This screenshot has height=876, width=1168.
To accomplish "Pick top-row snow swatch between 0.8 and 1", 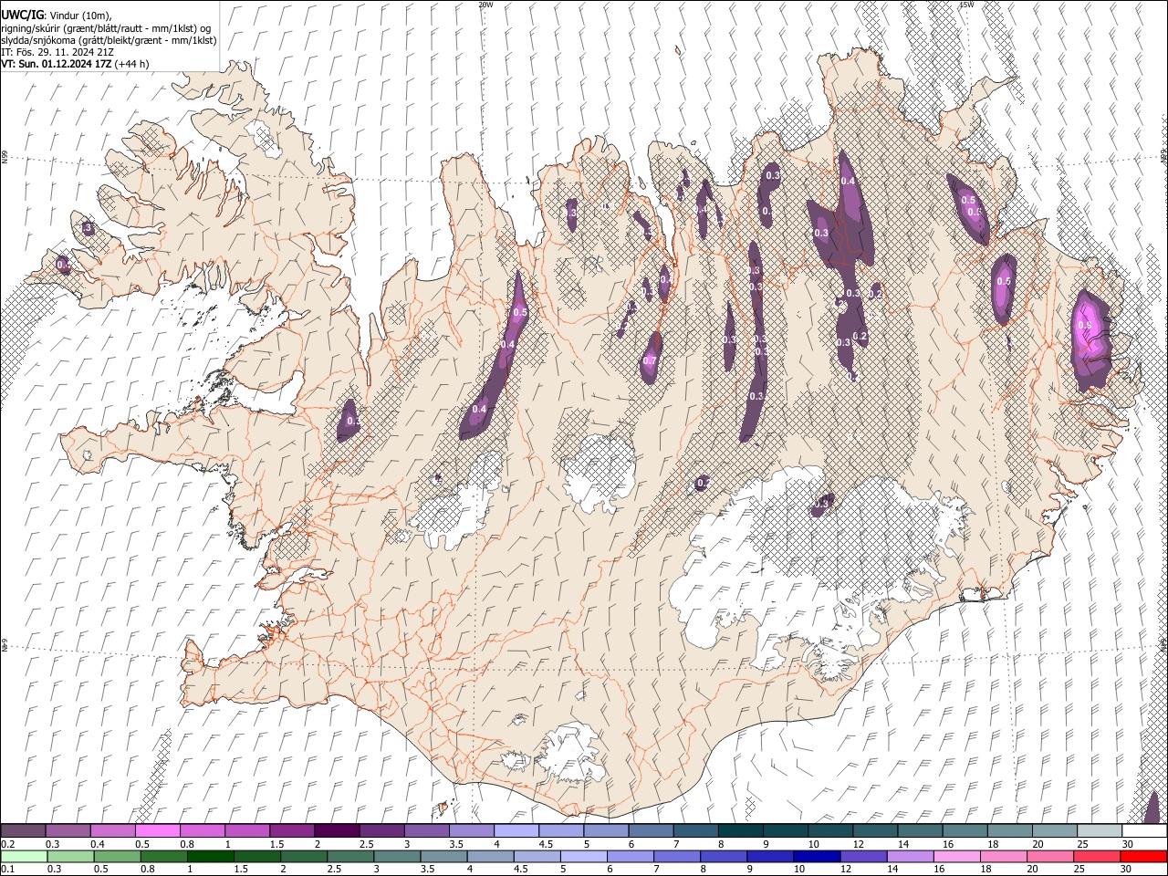I will coord(202,831).
